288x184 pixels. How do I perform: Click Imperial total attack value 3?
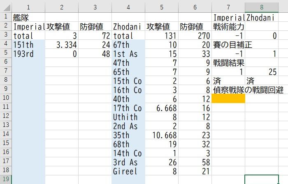click(x=62, y=36)
